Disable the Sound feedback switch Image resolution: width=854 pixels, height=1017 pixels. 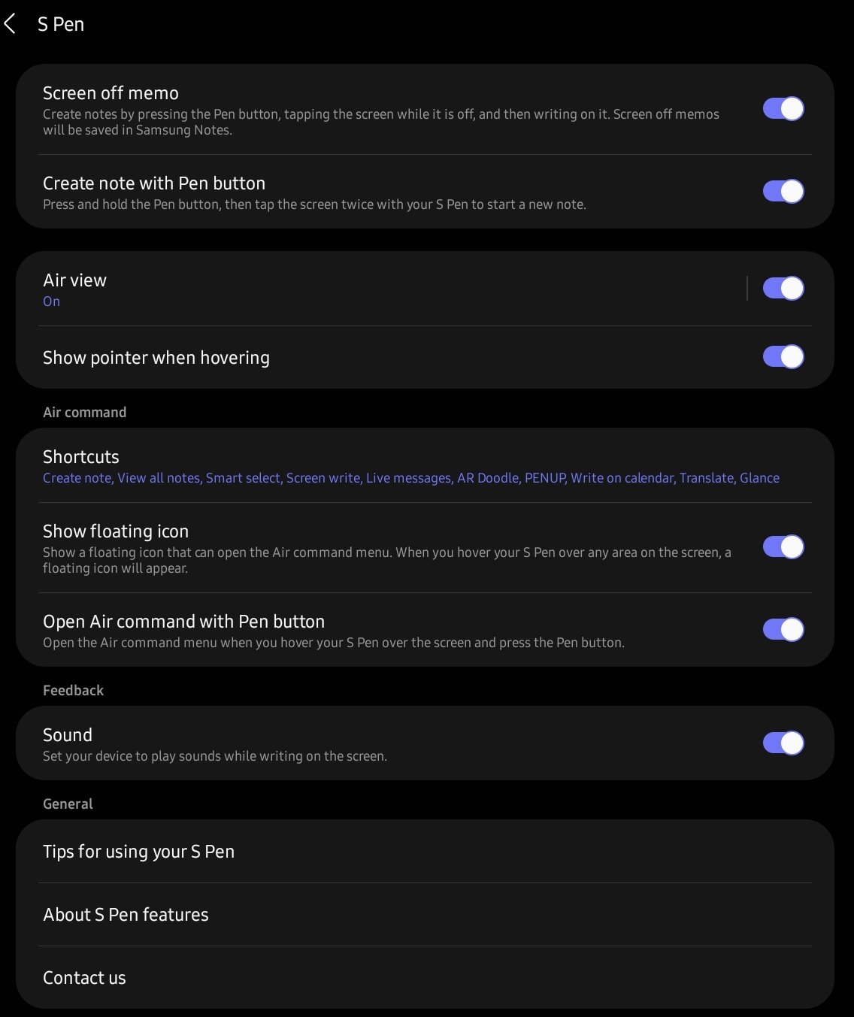click(783, 743)
